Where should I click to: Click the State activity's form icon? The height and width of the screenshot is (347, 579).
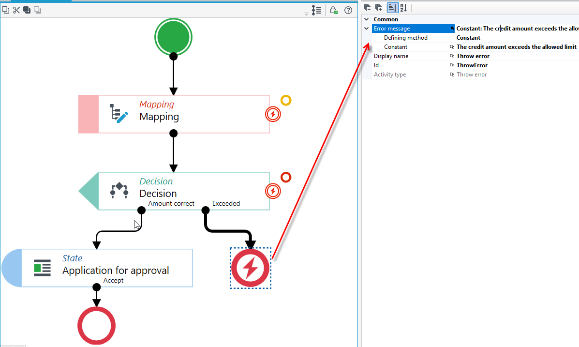point(42,268)
